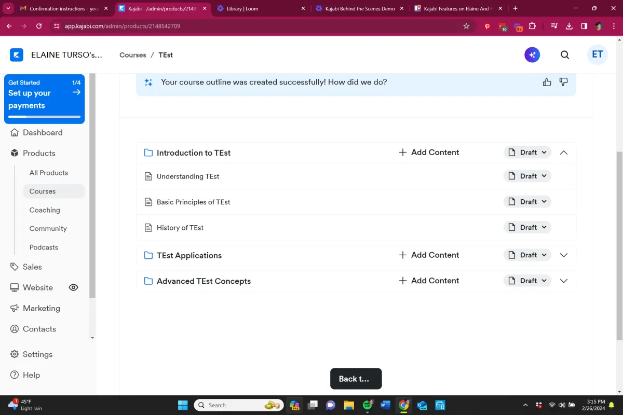Click Courses in the breadcrumb

(x=133, y=55)
